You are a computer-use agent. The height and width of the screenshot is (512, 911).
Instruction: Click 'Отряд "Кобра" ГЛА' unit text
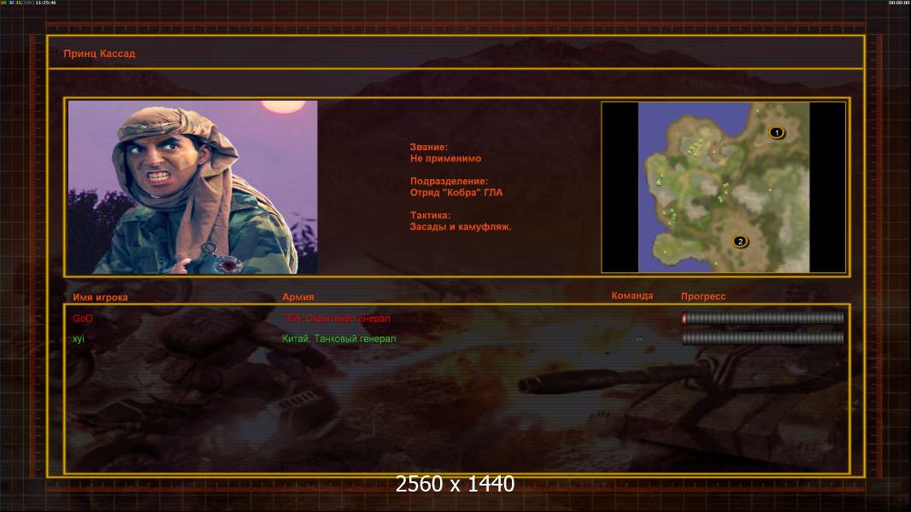click(x=456, y=193)
